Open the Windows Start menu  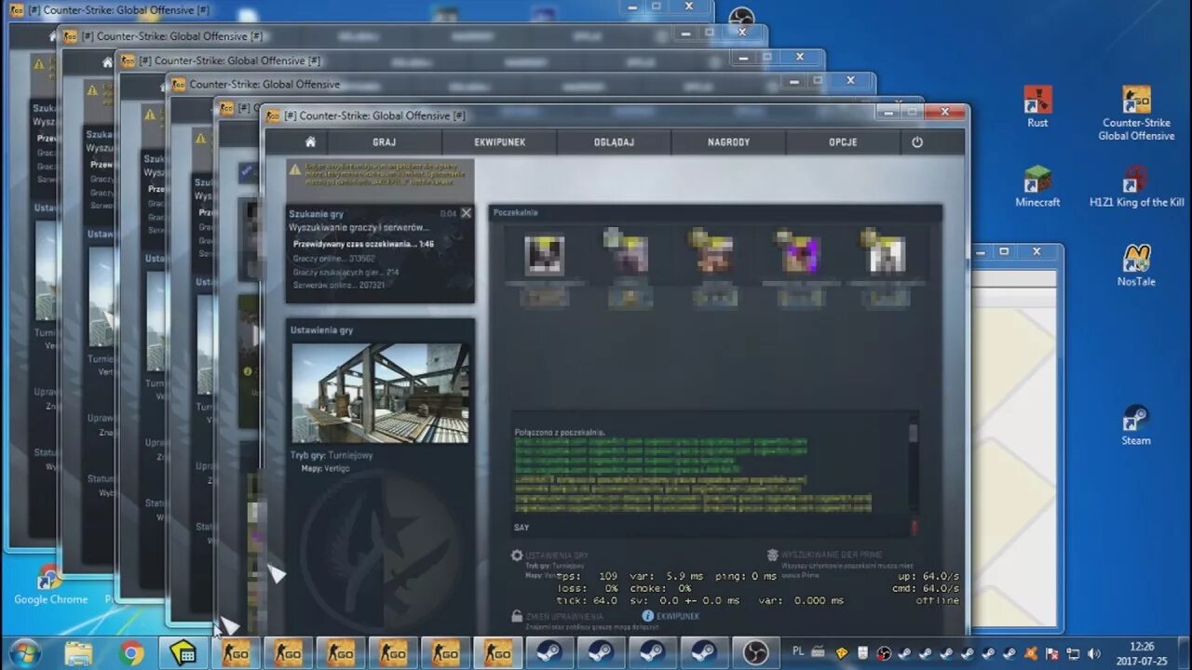[25, 653]
